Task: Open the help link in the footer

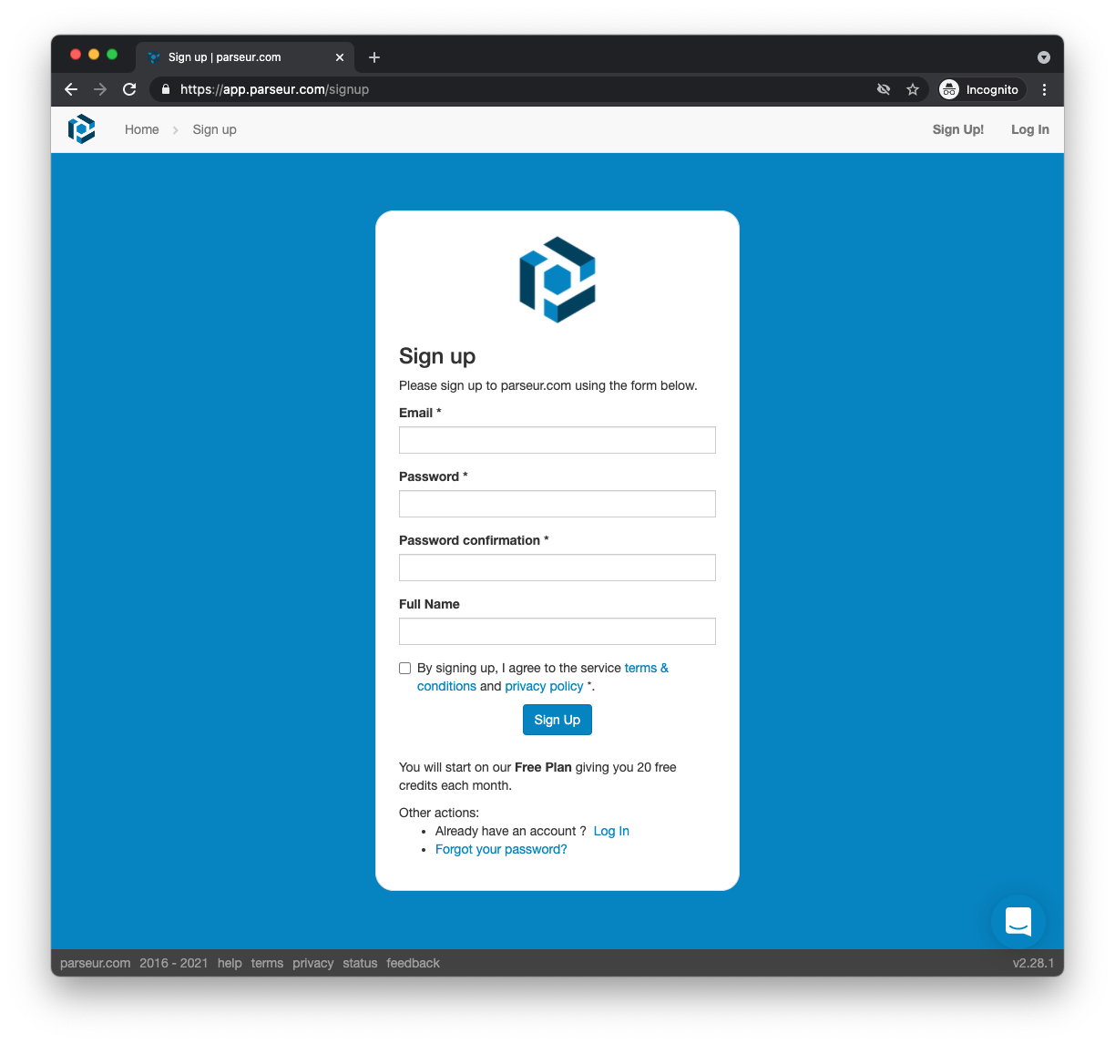Action: click(230, 963)
